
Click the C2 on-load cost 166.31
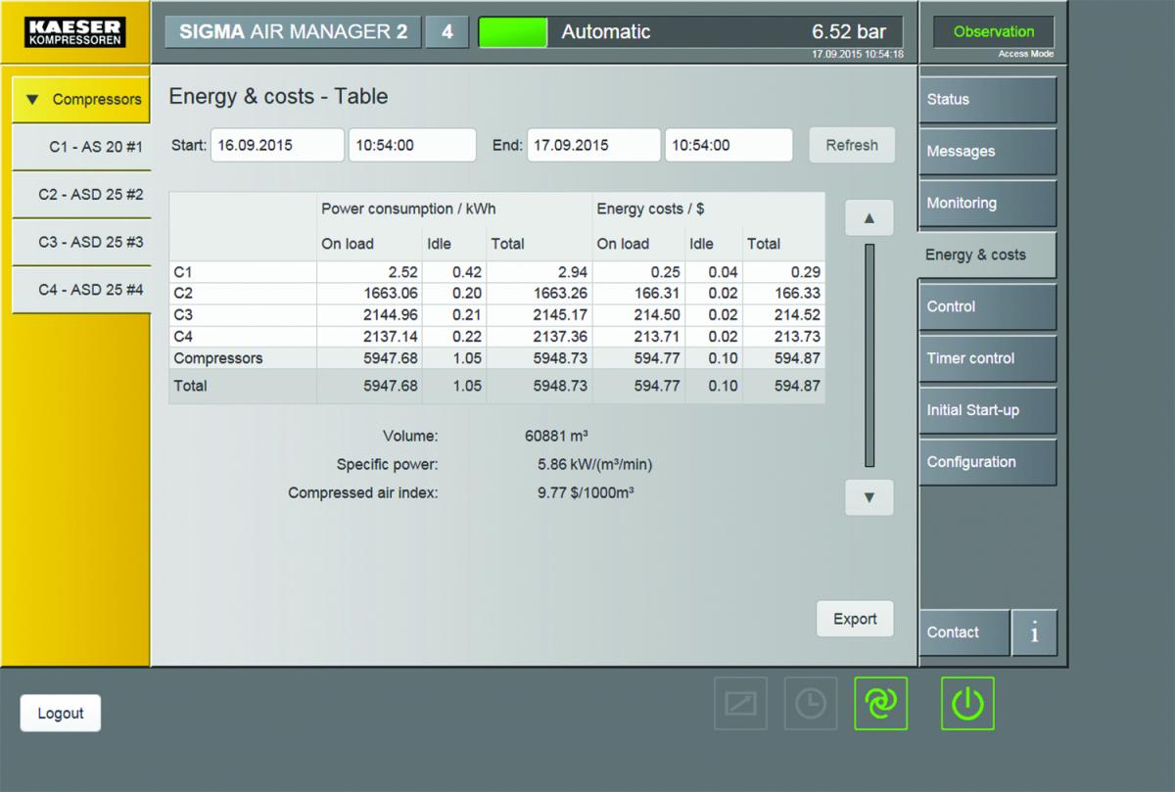[655, 294]
